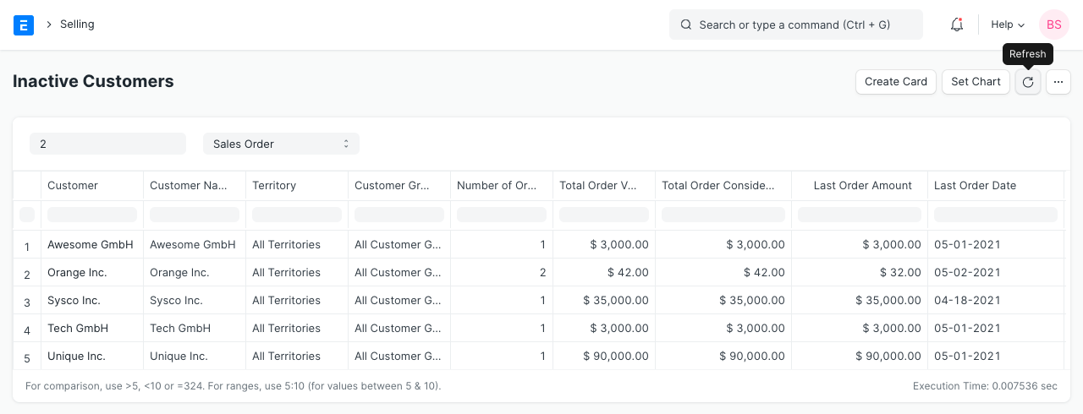Screen dimensions: 1083x414
Task: Click the Customer column filter box
Action: point(92,215)
